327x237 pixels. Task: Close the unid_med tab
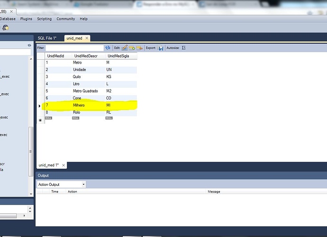coord(87,38)
